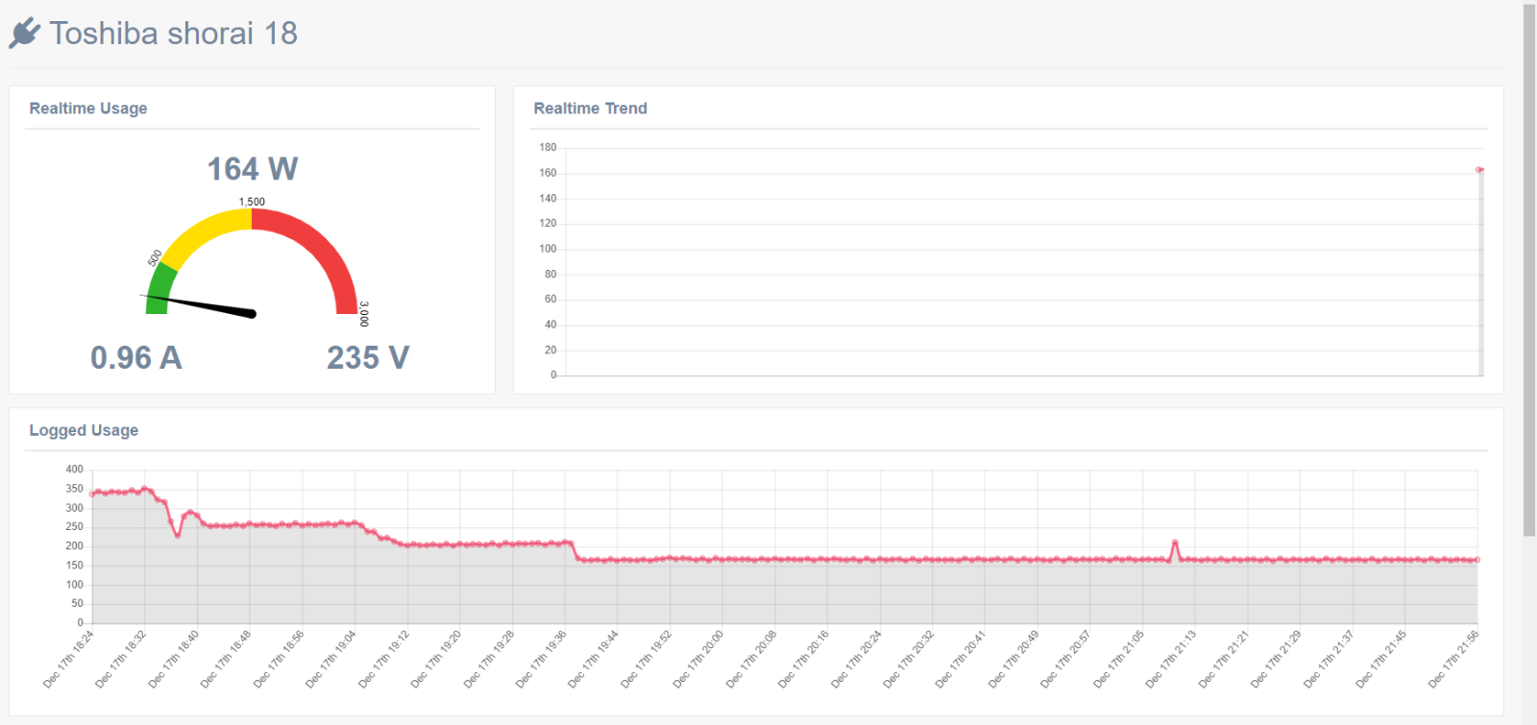Screen dimensions: 1537x725
Task: Click the 164 W power reading
Action: pyautogui.click(x=253, y=169)
